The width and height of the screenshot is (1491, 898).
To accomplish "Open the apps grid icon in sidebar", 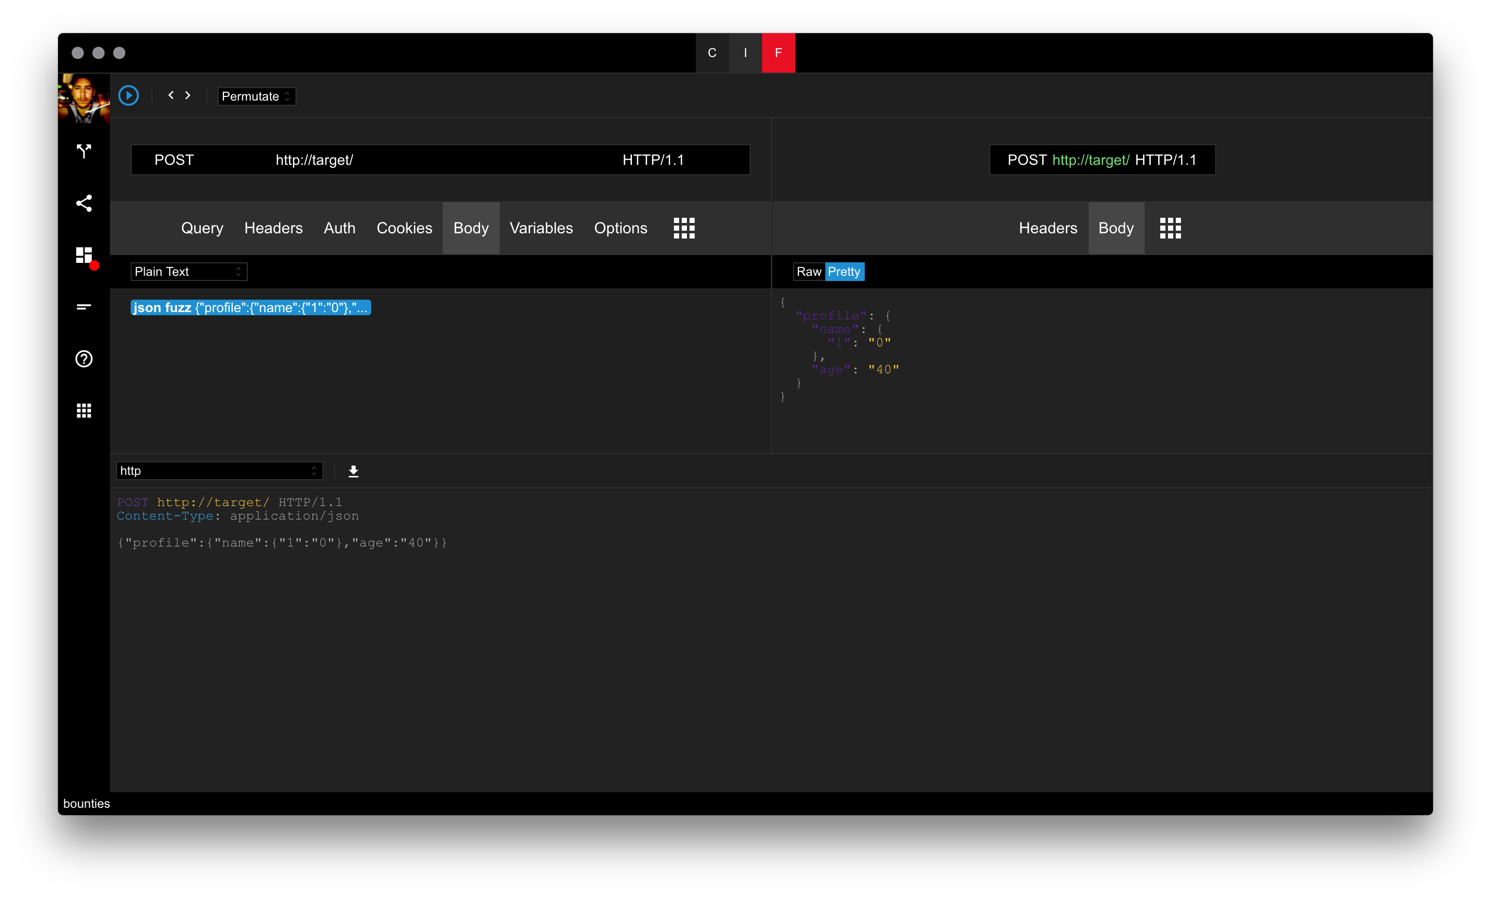I will point(83,411).
